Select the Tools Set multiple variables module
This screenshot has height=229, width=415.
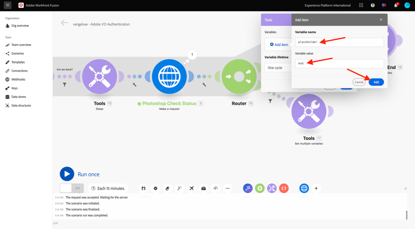(x=309, y=111)
